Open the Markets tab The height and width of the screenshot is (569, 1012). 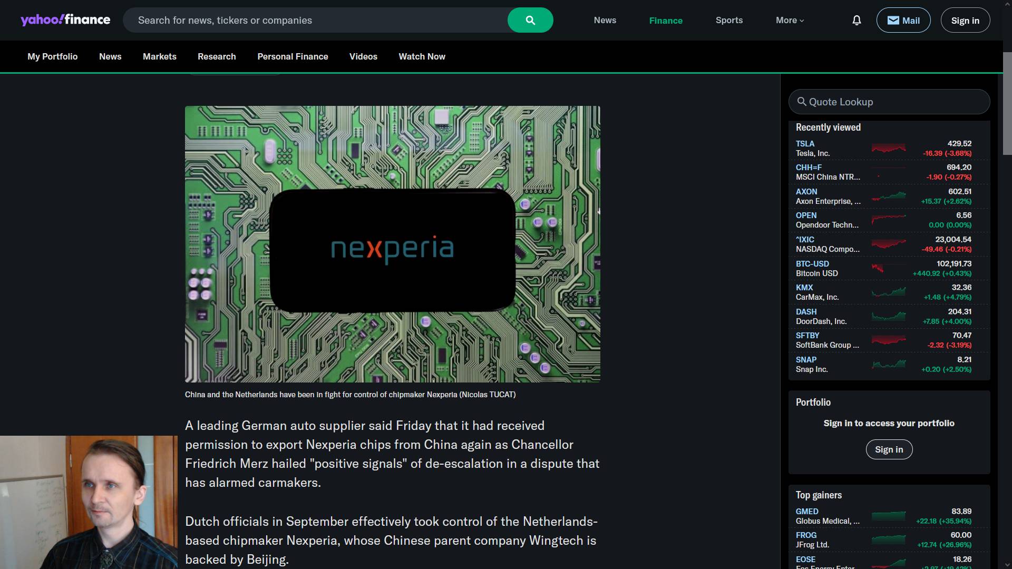click(159, 56)
